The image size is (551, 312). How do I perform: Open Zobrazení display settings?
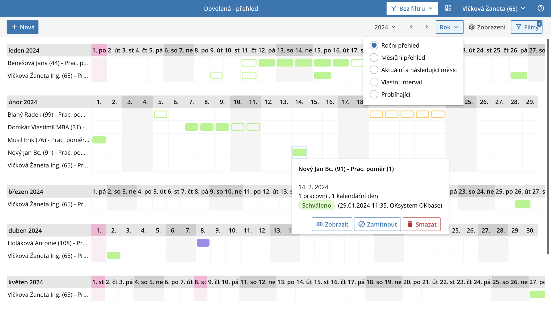point(487,27)
